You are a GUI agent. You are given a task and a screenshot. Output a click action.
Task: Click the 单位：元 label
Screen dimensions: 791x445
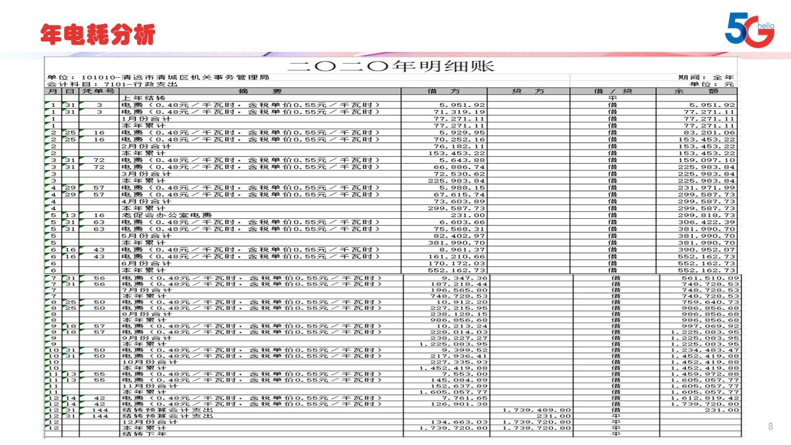click(712, 84)
